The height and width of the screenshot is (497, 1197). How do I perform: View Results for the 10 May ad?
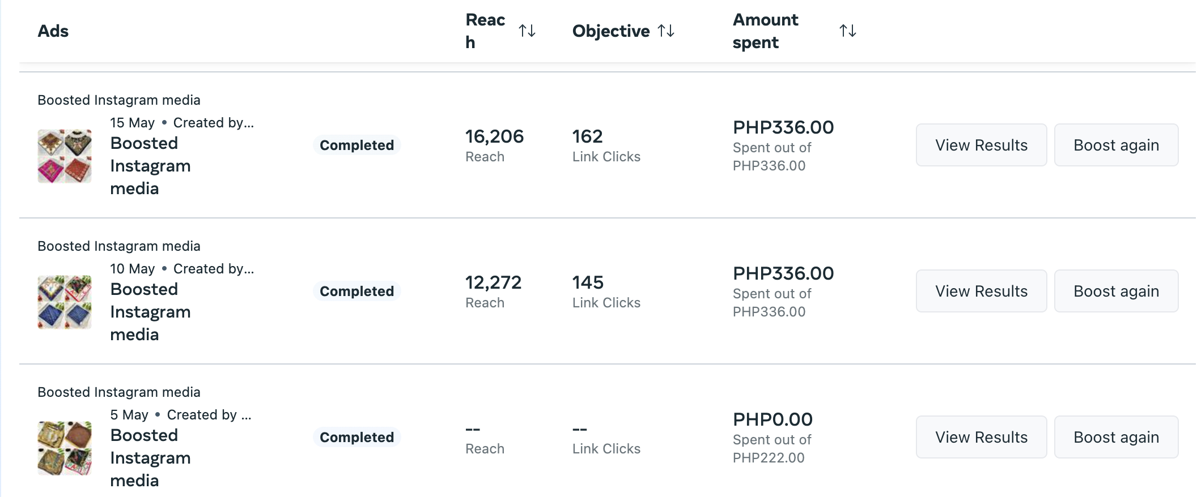(x=981, y=291)
